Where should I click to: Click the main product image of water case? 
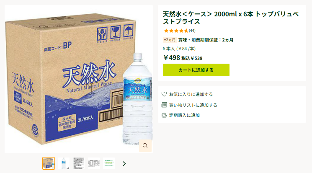79,79
